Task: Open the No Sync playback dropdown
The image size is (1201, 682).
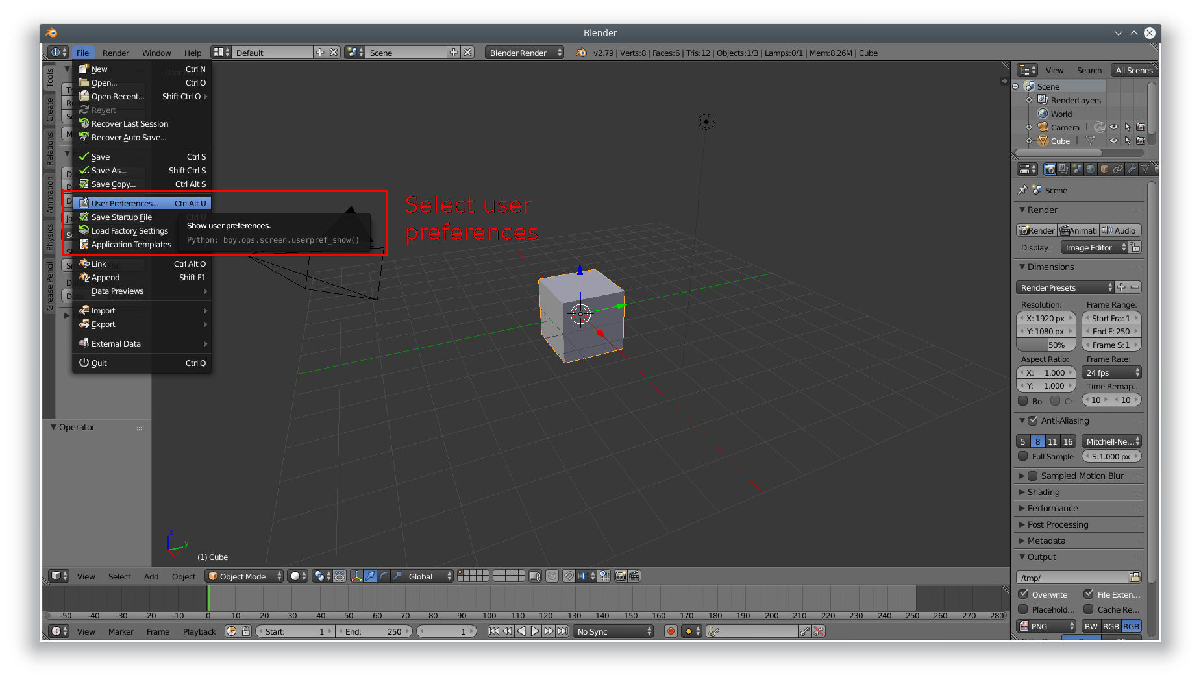Action: [613, 631]
